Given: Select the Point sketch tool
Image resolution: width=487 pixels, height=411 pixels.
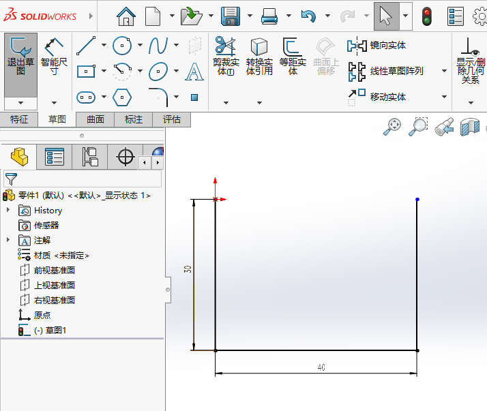Looking at the screenshot, I should click(194, 97).
